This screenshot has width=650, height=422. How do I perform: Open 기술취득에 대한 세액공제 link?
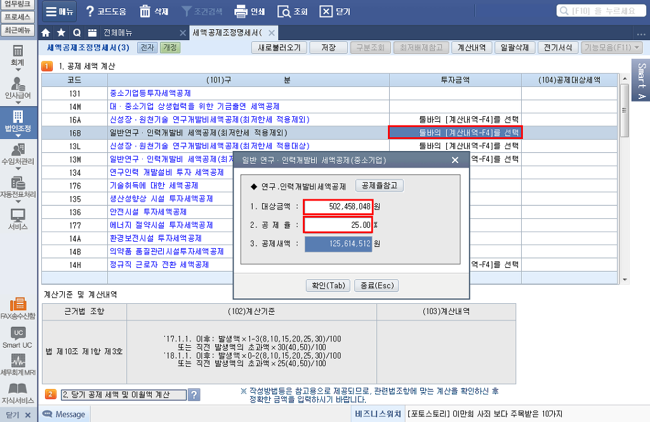tap(154, 186)
